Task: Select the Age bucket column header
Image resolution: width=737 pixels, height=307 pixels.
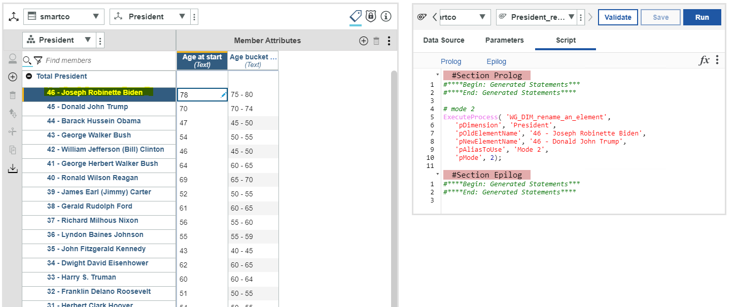Action: point(253,60)
